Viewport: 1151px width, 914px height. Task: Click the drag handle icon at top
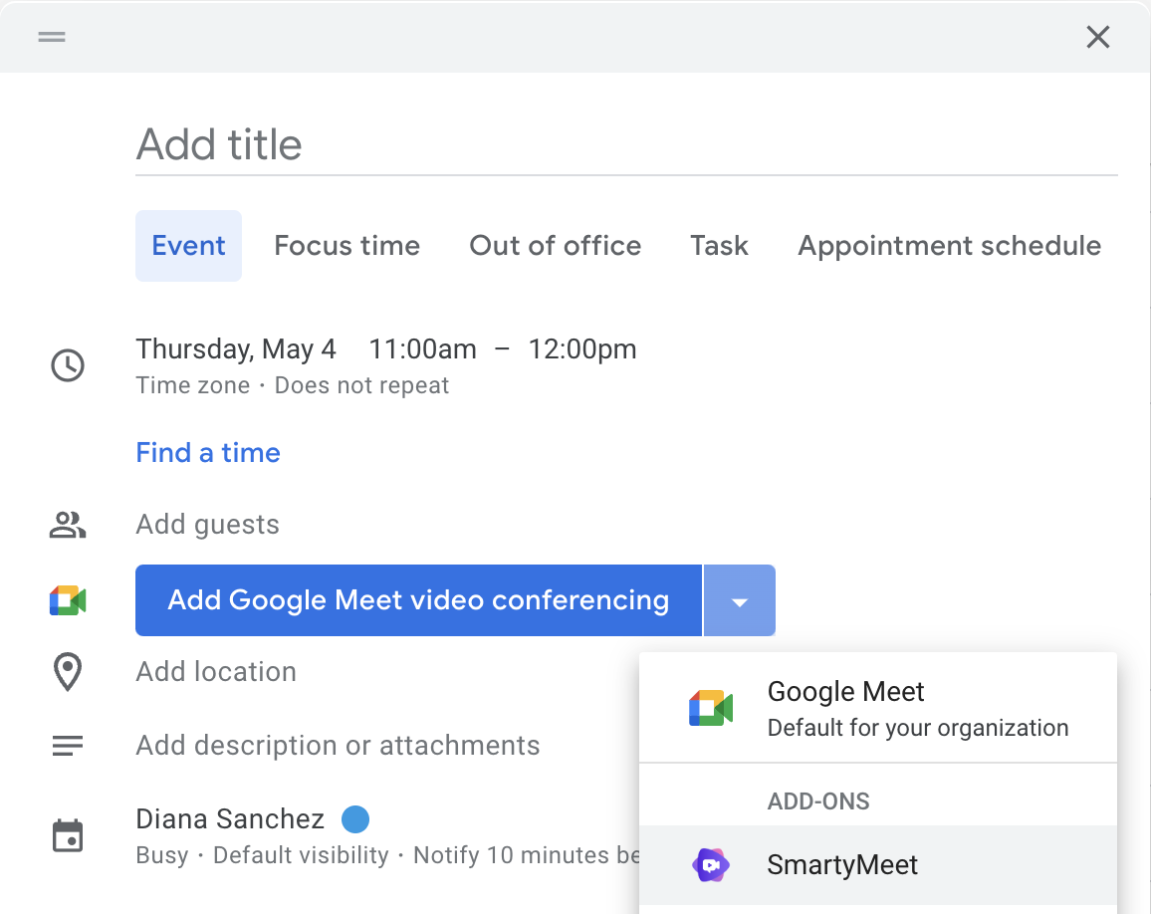(x=52, y=37)
